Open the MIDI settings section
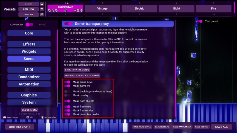This screenshot has width=237, height=133. click(x=29, y=70)
